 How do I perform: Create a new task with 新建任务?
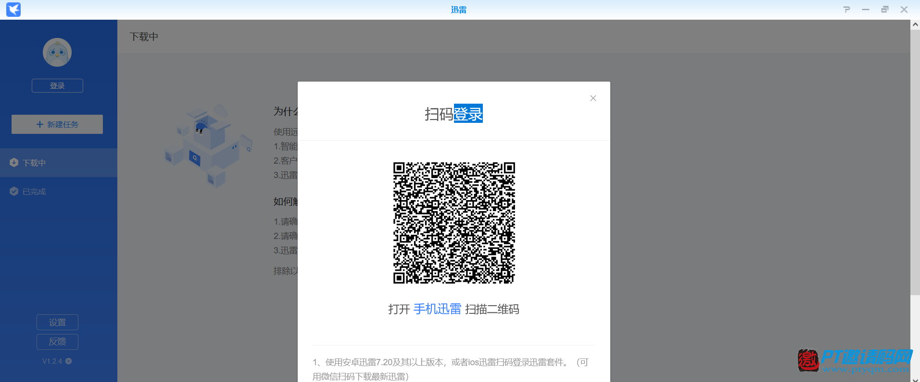(57, 124)
